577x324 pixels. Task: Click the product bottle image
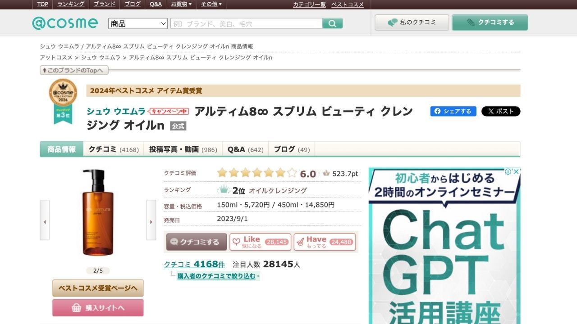coord(98,212)
